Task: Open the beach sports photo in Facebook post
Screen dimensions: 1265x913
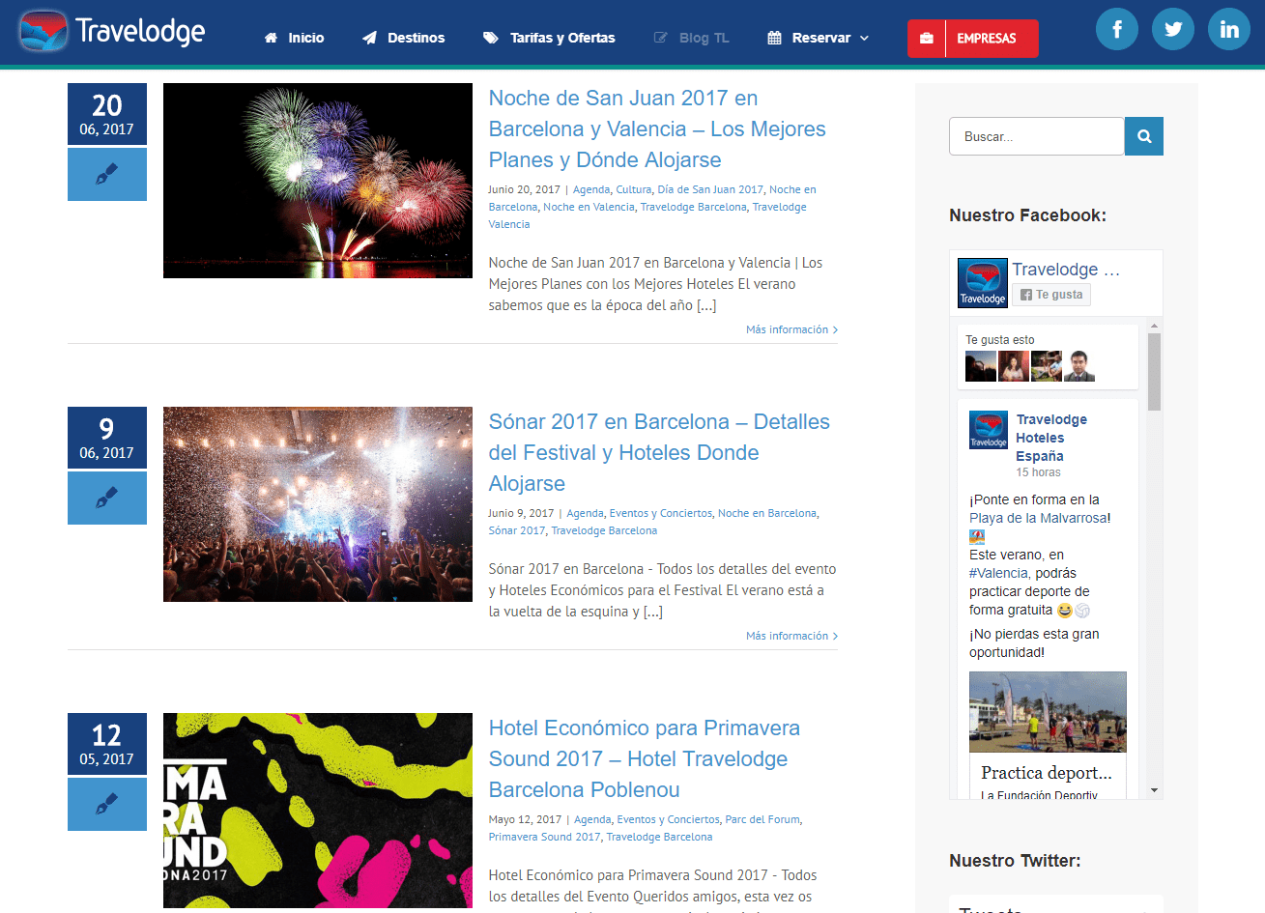Action: pos(1048,712)
